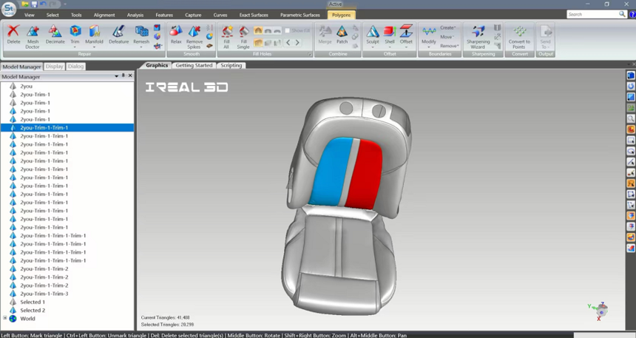Choose the Patch tool in Combine group
Image resolution: width=636 pixels, height=338 pixels.
click(x=342, y=35)
